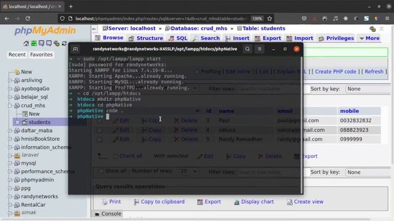Go back in Firefox
This screenshot has width=394, height=221.
(7, 18)
